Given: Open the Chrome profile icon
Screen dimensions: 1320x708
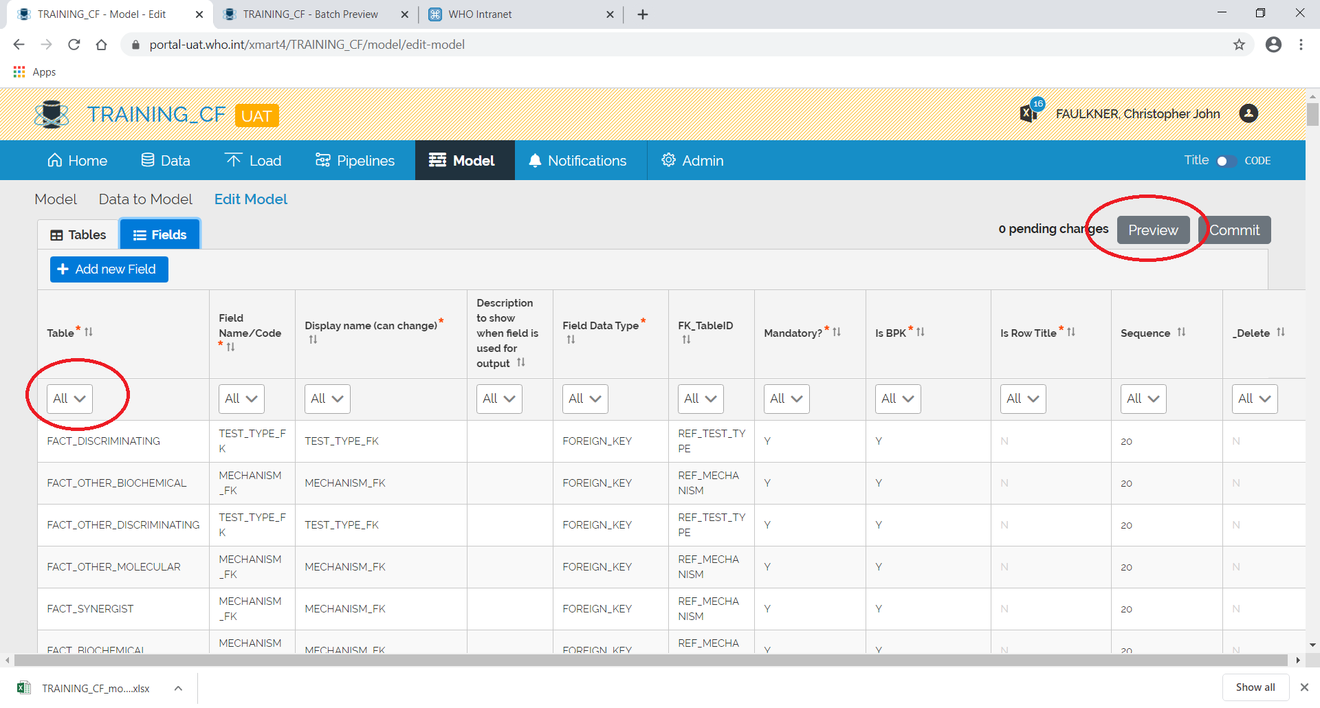Looking at the screenshot, I should click(1273, 45).
